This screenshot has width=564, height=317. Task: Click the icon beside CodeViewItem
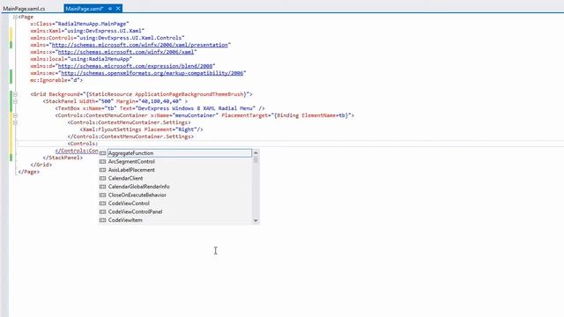point(102,220)
